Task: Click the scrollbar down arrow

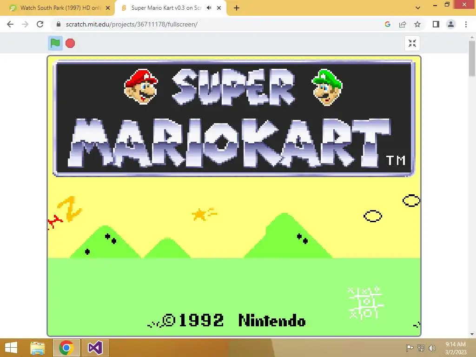Action: 472,334
